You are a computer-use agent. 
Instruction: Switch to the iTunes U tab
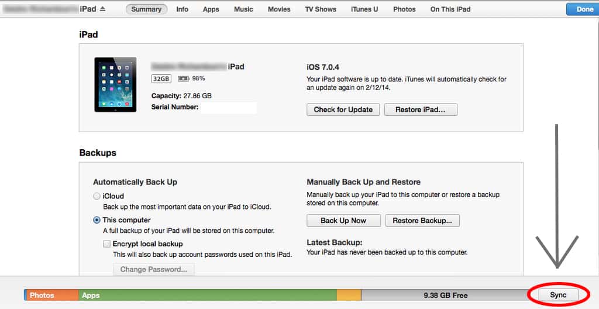click(364, 9)
